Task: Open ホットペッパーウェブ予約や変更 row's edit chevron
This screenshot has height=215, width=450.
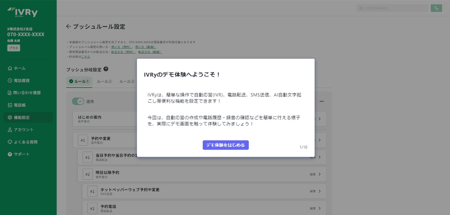Action: click(320, 191)
